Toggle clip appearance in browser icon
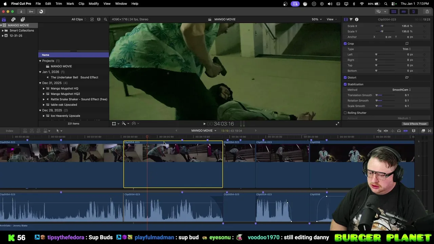 pyautogui.click(x=92, y=19)
